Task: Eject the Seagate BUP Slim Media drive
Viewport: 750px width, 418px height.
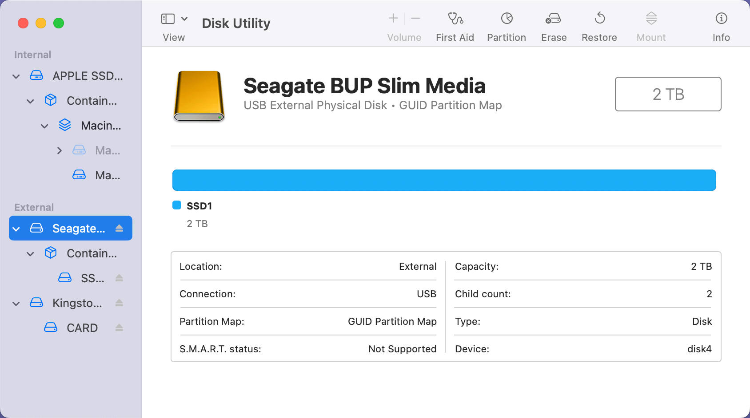Action: [x=119, y=228]
